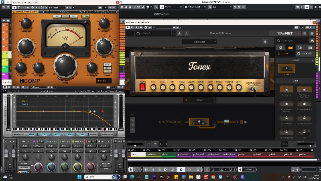Open the AmpliTube preset browser folder icon
The image size is (321, 181).
point(138,33)
